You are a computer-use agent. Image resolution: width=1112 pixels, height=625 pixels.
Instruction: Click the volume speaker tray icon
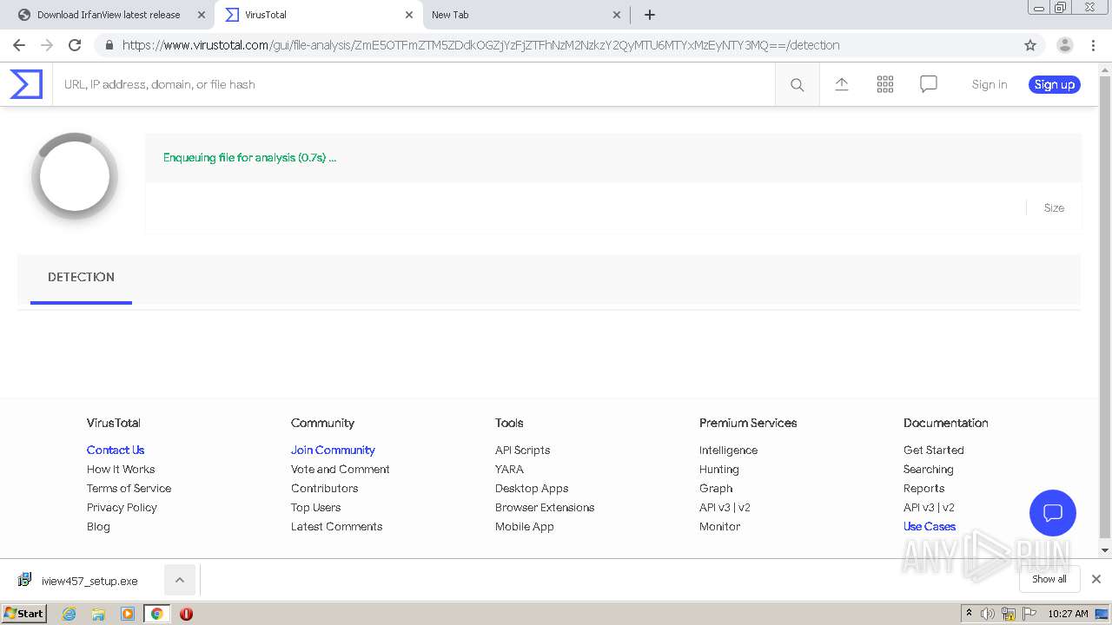coord(988,614)
